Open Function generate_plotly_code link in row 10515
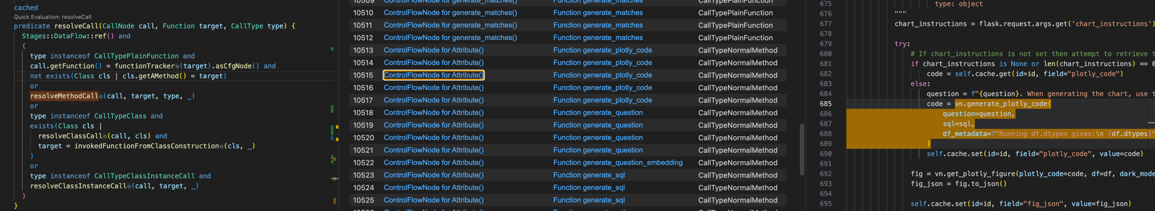The image size is (1155, 211). [x=603, y=75]
